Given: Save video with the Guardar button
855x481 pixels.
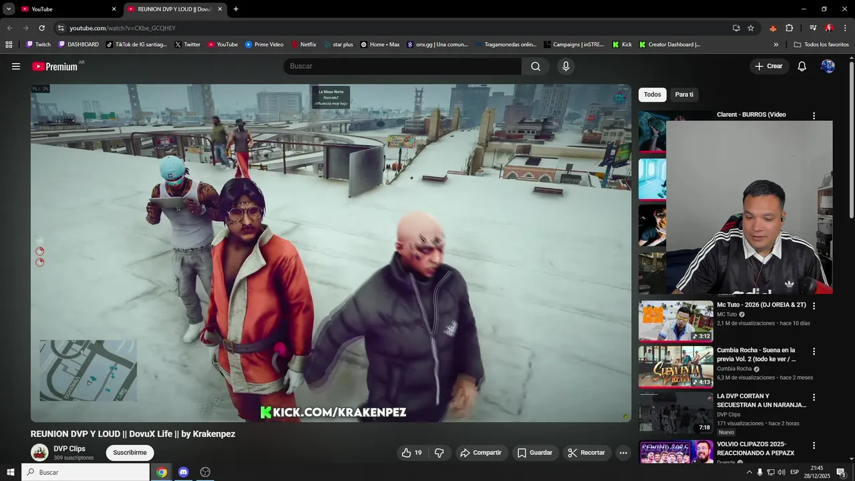Looking at the screenshot, I should pyautogui.click(x=536, y=453).
